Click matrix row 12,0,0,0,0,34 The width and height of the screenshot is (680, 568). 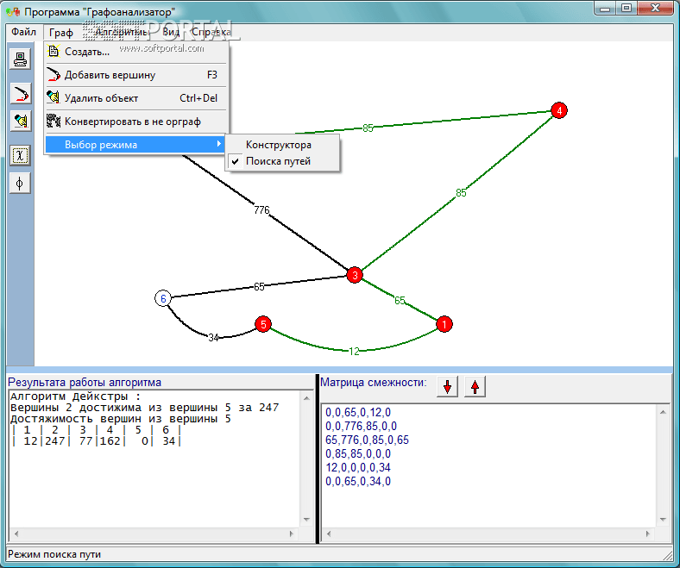point(358,468)
